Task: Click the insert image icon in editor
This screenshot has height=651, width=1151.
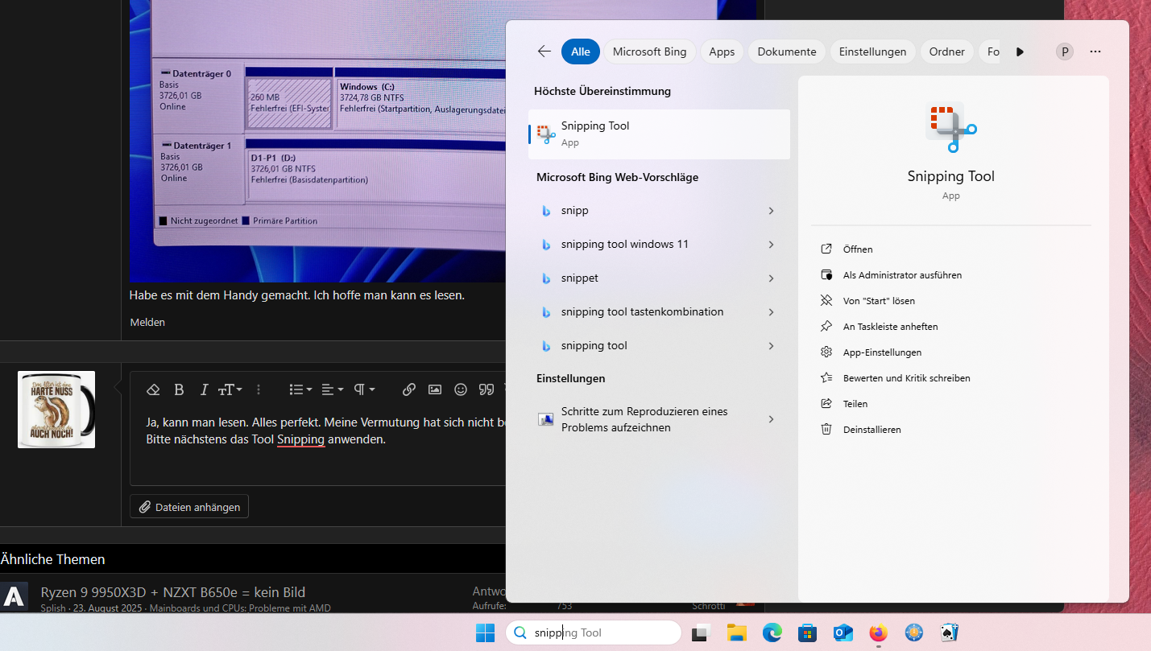Action: (435, 389)
